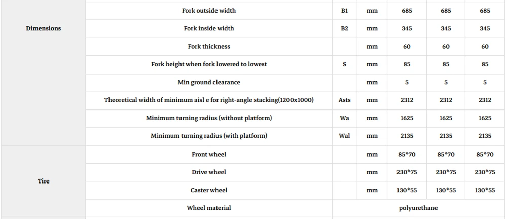The image size is (507, 219).
Task: Select the first 2312 value cell
Action: point(407,100)
